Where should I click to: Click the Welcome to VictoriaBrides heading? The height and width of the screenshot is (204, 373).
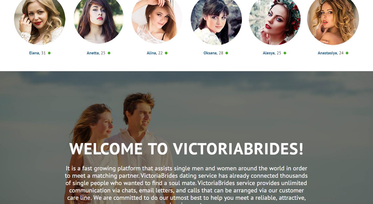point(186,149)
